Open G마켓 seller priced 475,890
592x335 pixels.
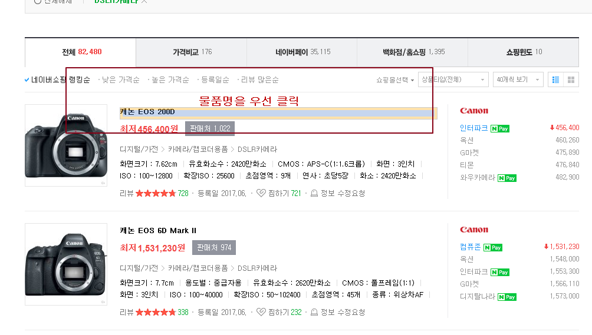[469, 152]
